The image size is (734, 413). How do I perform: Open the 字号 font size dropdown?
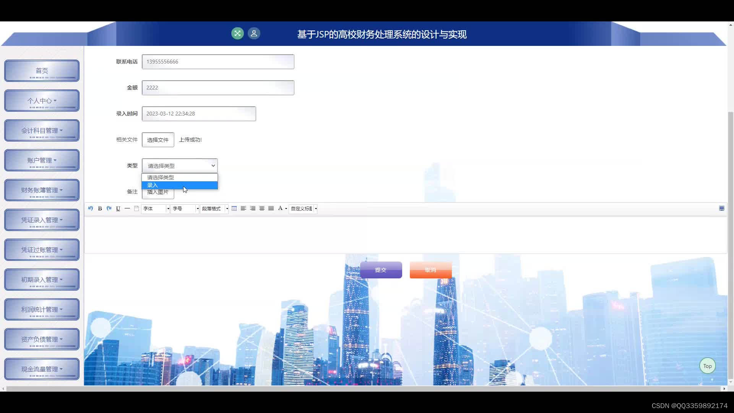(185, 208)
